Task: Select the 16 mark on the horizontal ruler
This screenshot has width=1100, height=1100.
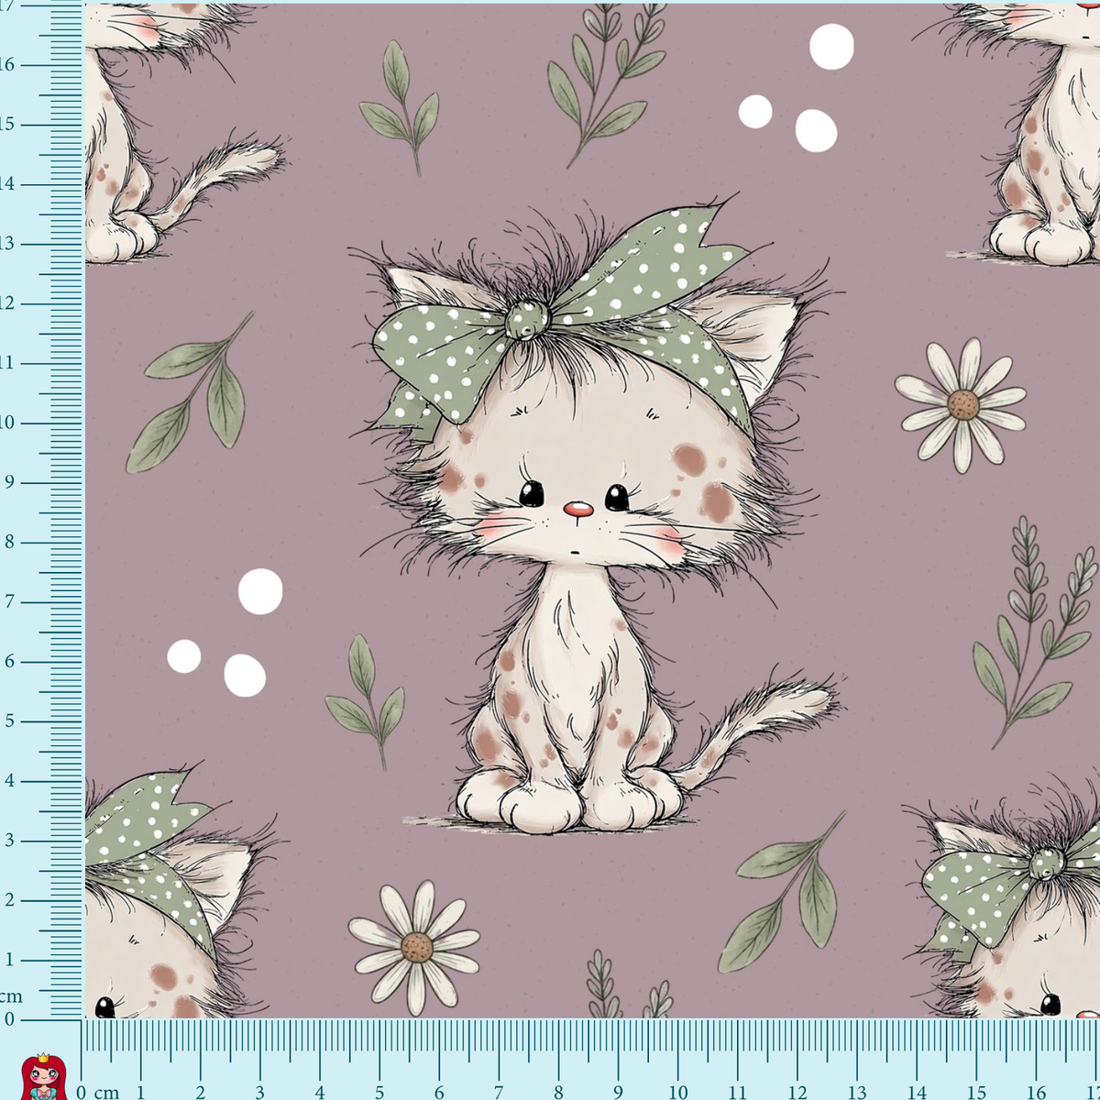Action: point(1036,1092)
